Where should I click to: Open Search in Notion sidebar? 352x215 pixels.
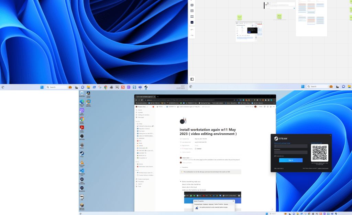140,110
